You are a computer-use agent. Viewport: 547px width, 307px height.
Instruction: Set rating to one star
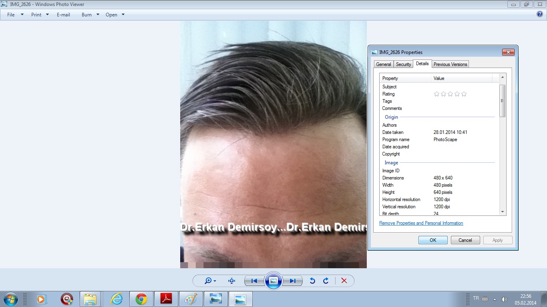[437, 94]
